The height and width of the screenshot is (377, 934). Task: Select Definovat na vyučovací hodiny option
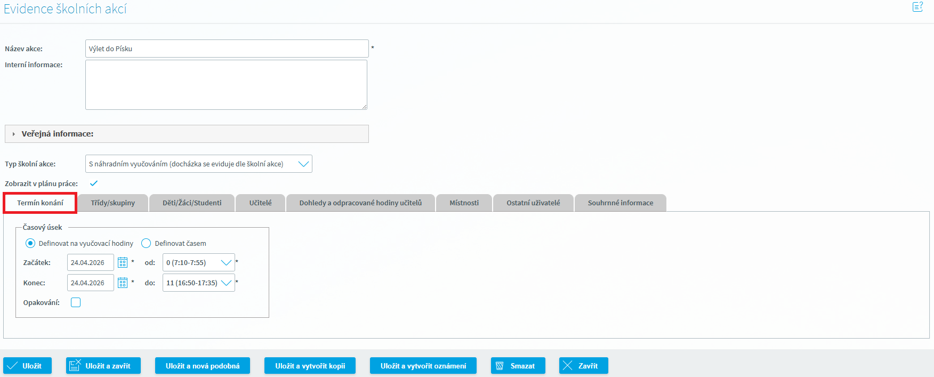pos(30,243)
